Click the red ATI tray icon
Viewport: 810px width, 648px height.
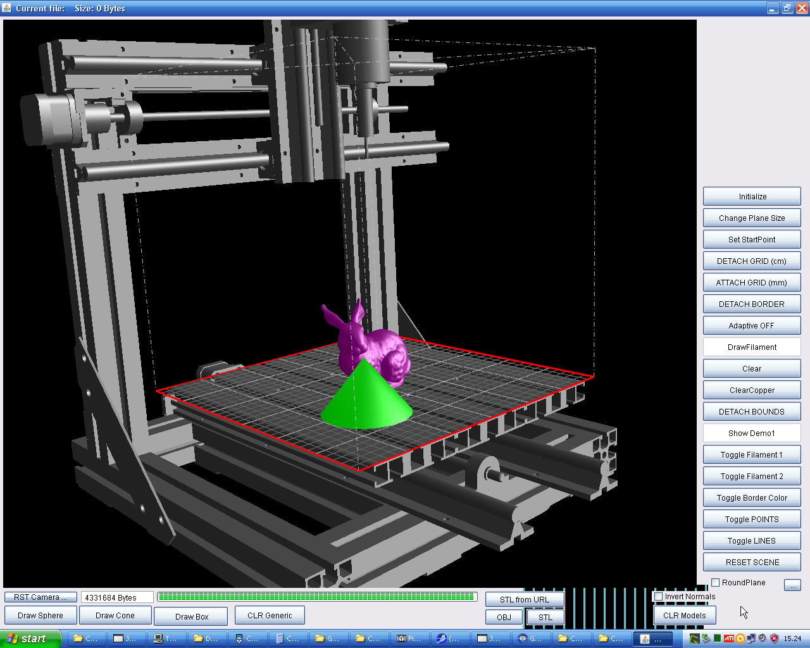pyautogui.click(x=728, y=639)
